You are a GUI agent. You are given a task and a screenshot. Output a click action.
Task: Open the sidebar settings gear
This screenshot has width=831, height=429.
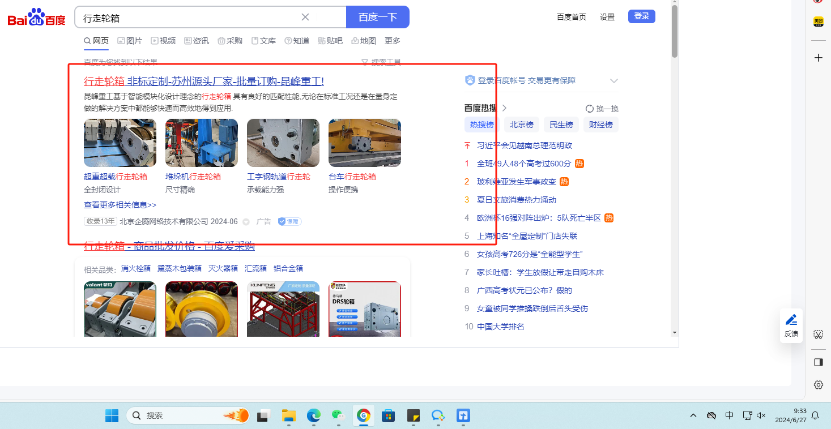tap(818, 385)
